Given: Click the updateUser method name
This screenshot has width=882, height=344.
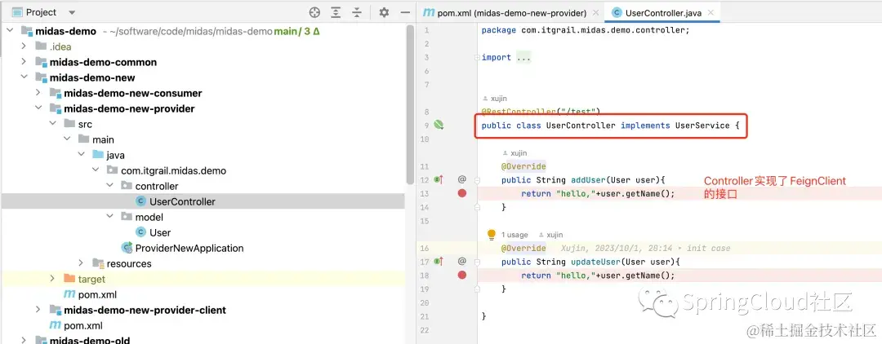Looking at the screenshot, I should pyautogui.click(x=595, y=262).
